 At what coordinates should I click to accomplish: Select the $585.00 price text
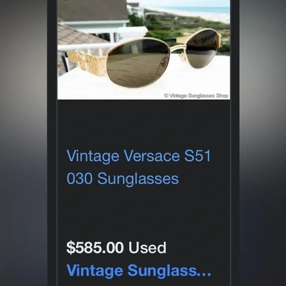pyautogui.click(x=95, y=248)
